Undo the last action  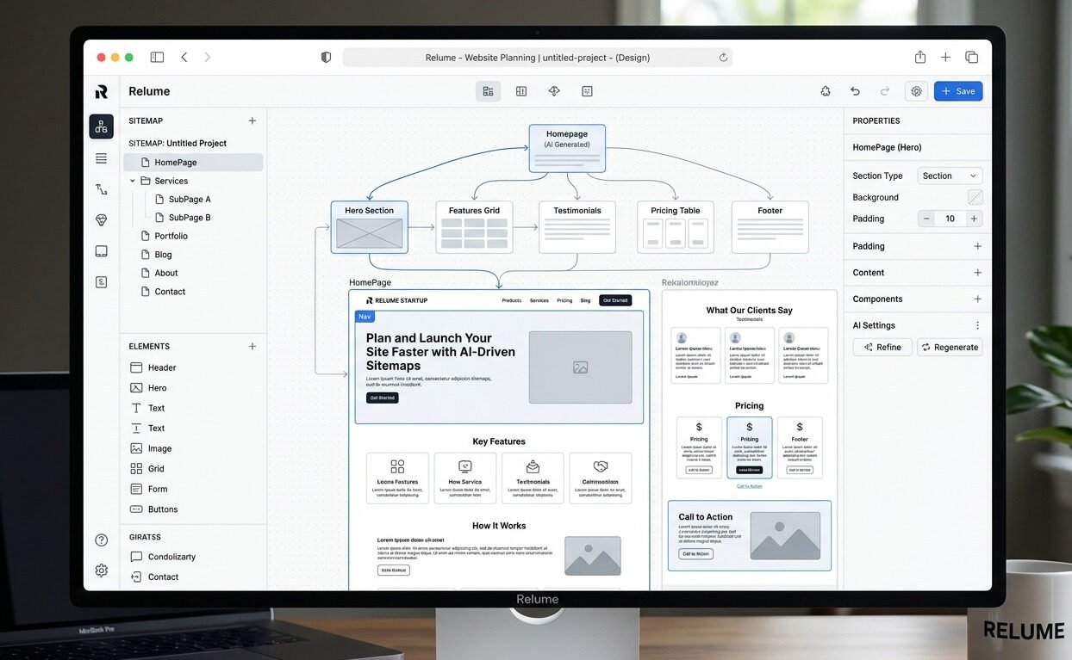[855, 91]
